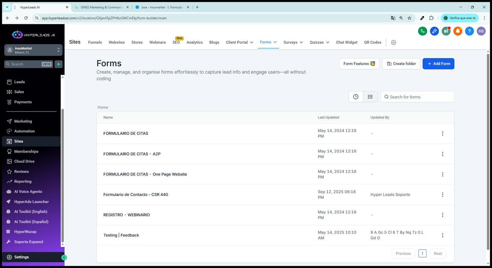492x268 pixels.
Task: Switch to QR Codes tab
Action: pyautogui.click(x=373, y=42)
